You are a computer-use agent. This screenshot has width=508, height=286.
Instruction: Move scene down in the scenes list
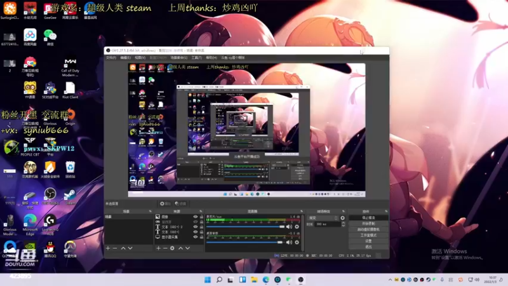[x=130, y=248]
